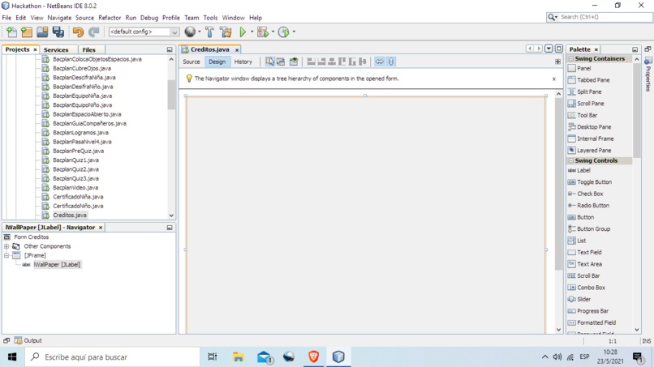Switch to the Files tab
Screen dimensions: 654x367
[x=88, y=49]
